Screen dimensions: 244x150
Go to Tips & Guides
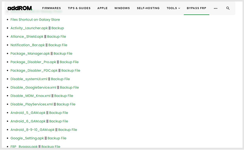(79, 8)
